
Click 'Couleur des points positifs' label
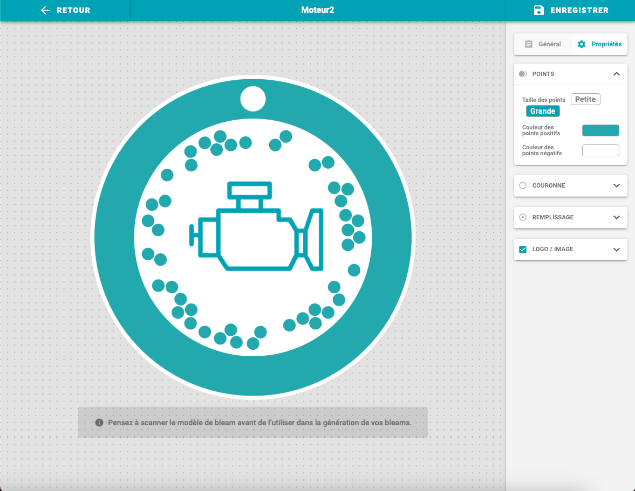(541, 130)
